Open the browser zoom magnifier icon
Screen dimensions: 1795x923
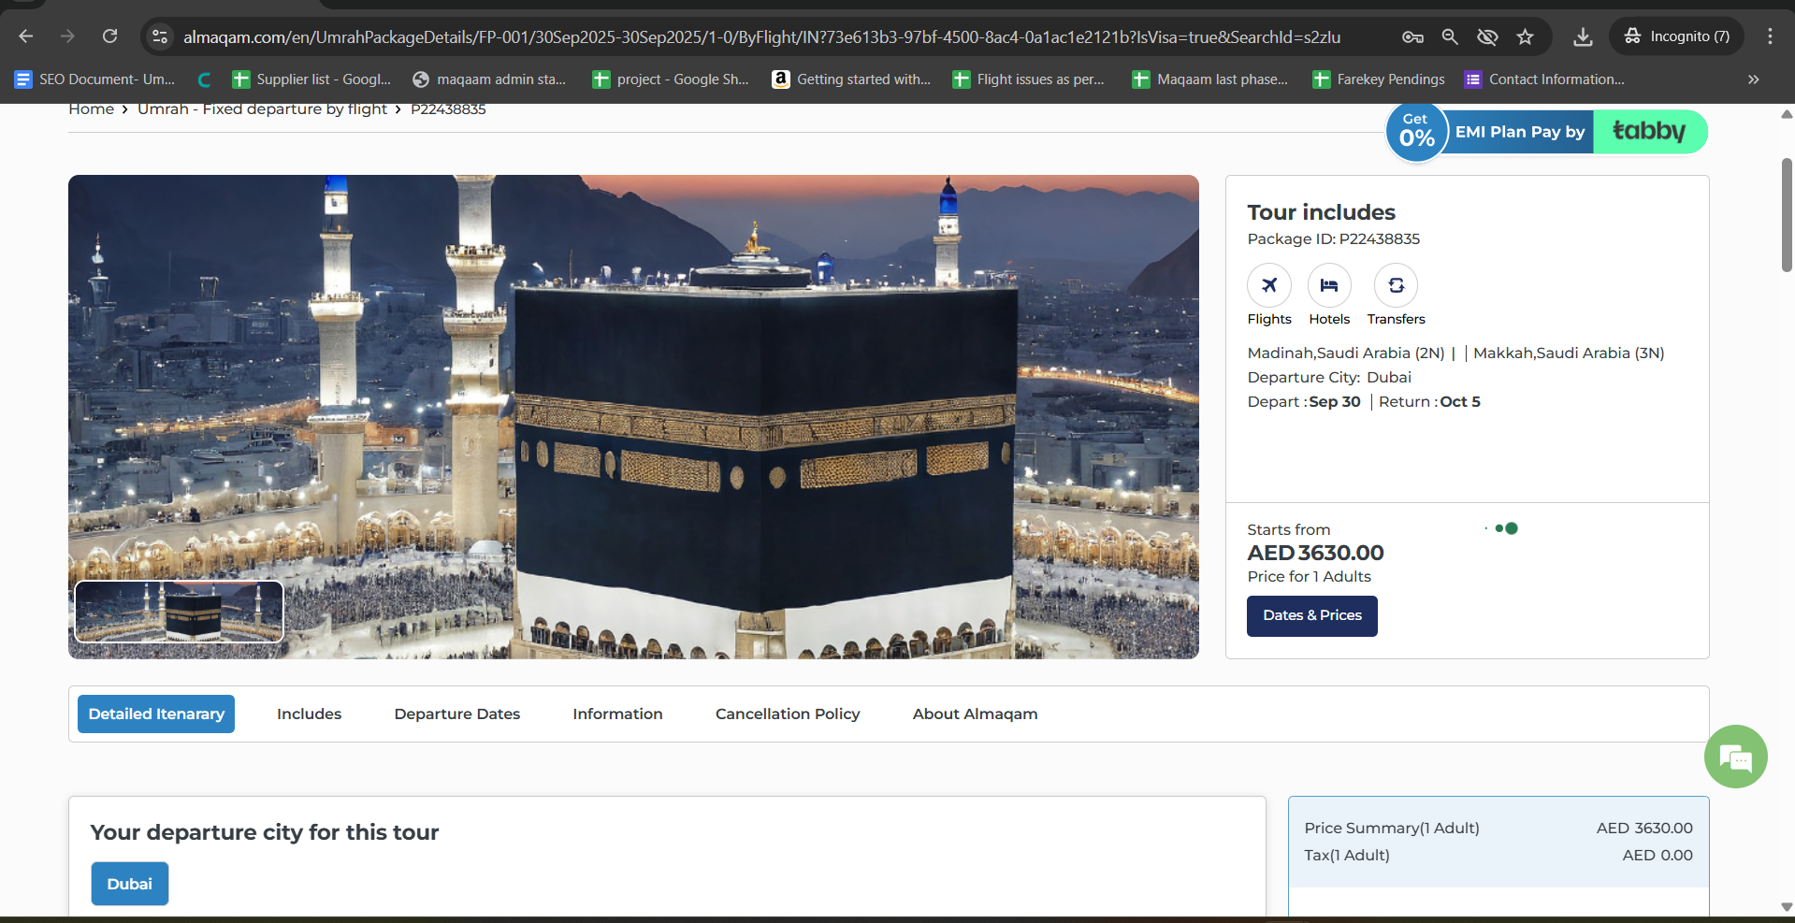pos(1449,36)
